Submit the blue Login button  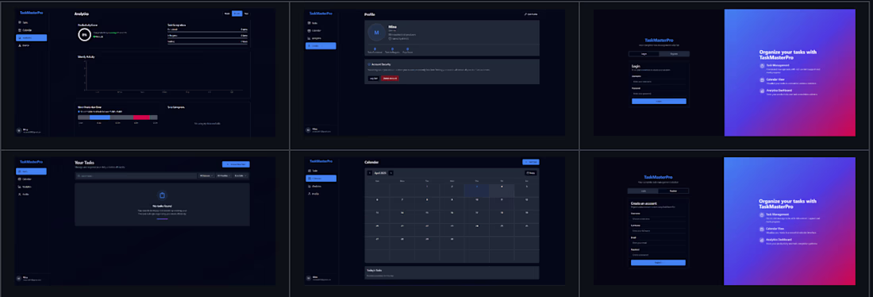coord(659,102)
